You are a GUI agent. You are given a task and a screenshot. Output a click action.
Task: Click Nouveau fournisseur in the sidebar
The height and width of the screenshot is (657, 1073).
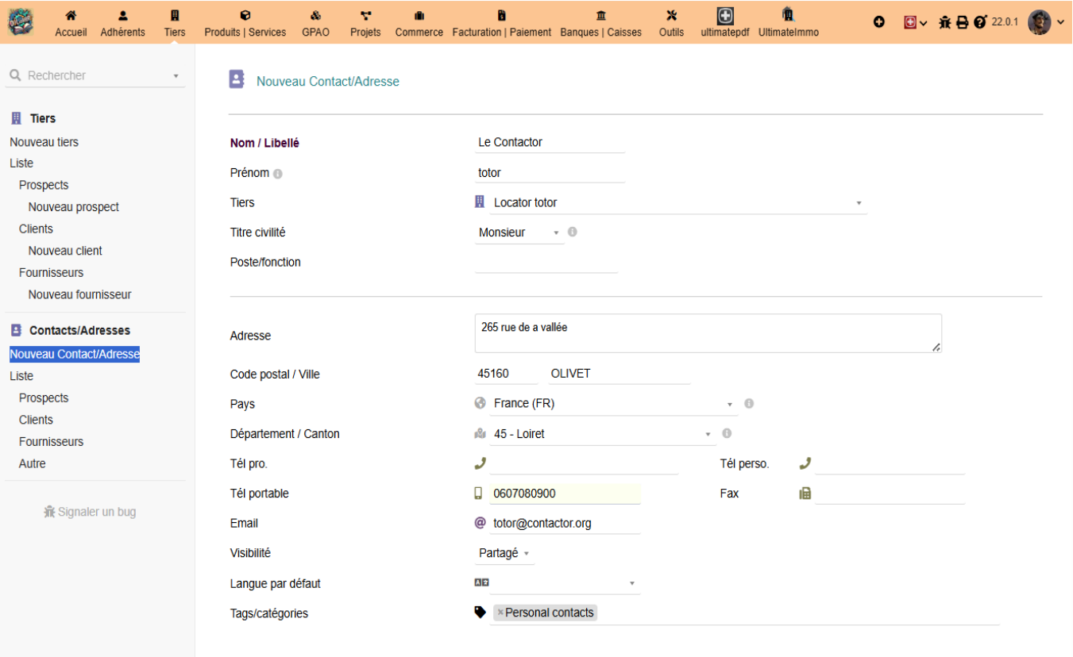coord(80,294)
